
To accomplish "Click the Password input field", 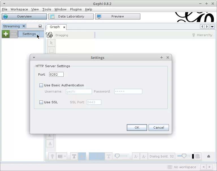I will tap(128, 91).
